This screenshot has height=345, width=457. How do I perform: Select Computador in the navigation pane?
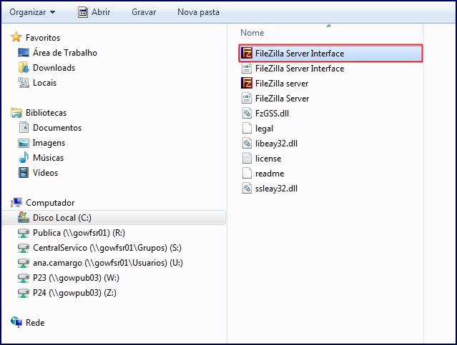50,203
